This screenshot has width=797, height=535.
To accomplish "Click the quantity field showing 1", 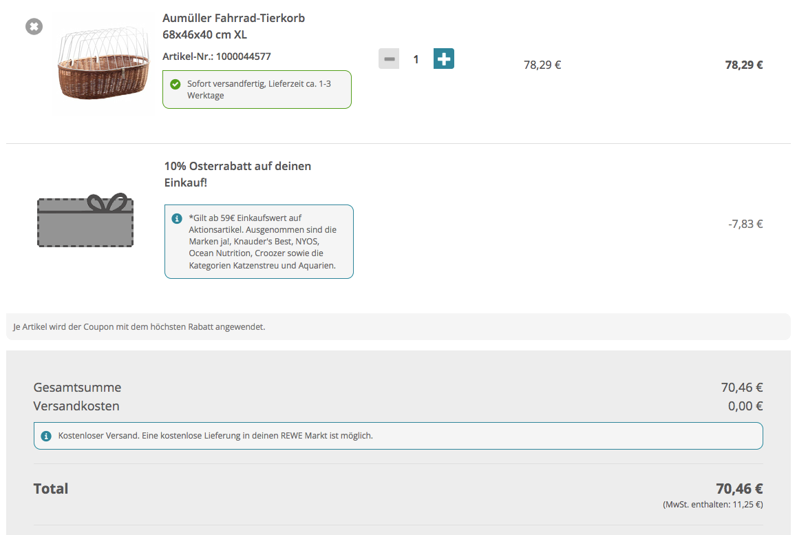I will point(416,60).
